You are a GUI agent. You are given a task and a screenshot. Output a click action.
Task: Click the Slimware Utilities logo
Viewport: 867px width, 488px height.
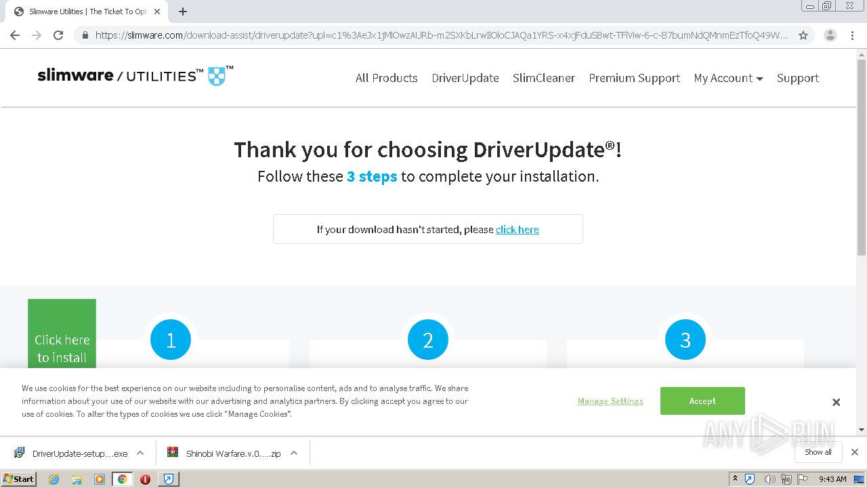click(x=135, y=76)
